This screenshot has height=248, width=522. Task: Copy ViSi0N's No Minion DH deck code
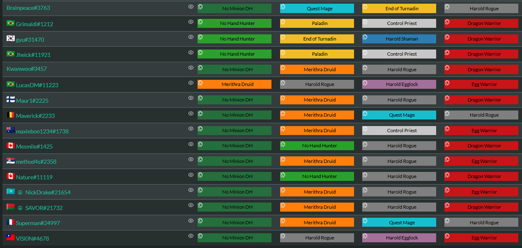(x=200, y=236)
